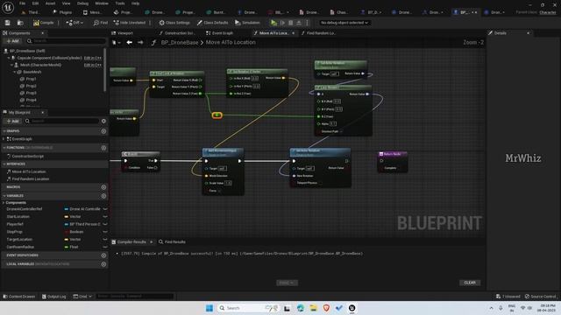The height and width of the screenshot is (315, 561).
Task: Click the Add button in Components panel
Action: (12, 41)
